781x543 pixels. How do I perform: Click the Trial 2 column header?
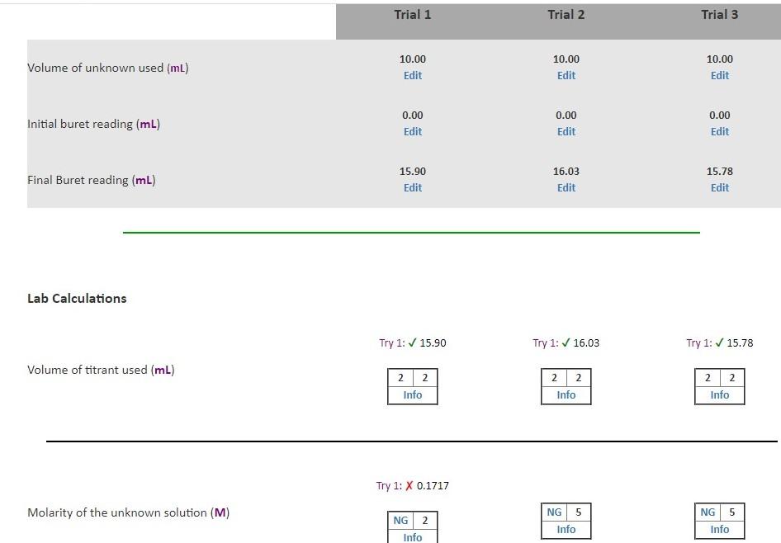point(566,14)
